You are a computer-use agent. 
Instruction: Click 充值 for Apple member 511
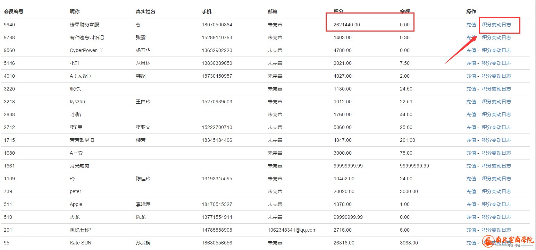coord(471,204)
